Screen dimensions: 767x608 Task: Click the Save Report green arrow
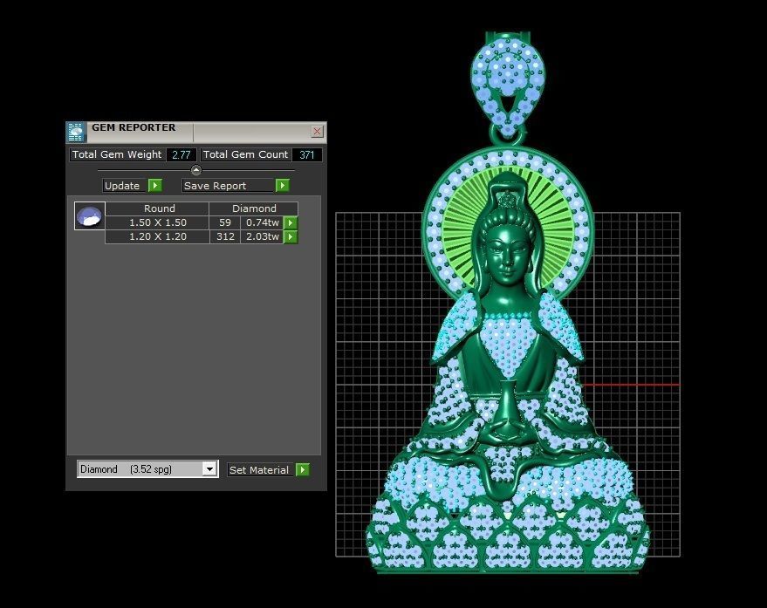[283, 186]
